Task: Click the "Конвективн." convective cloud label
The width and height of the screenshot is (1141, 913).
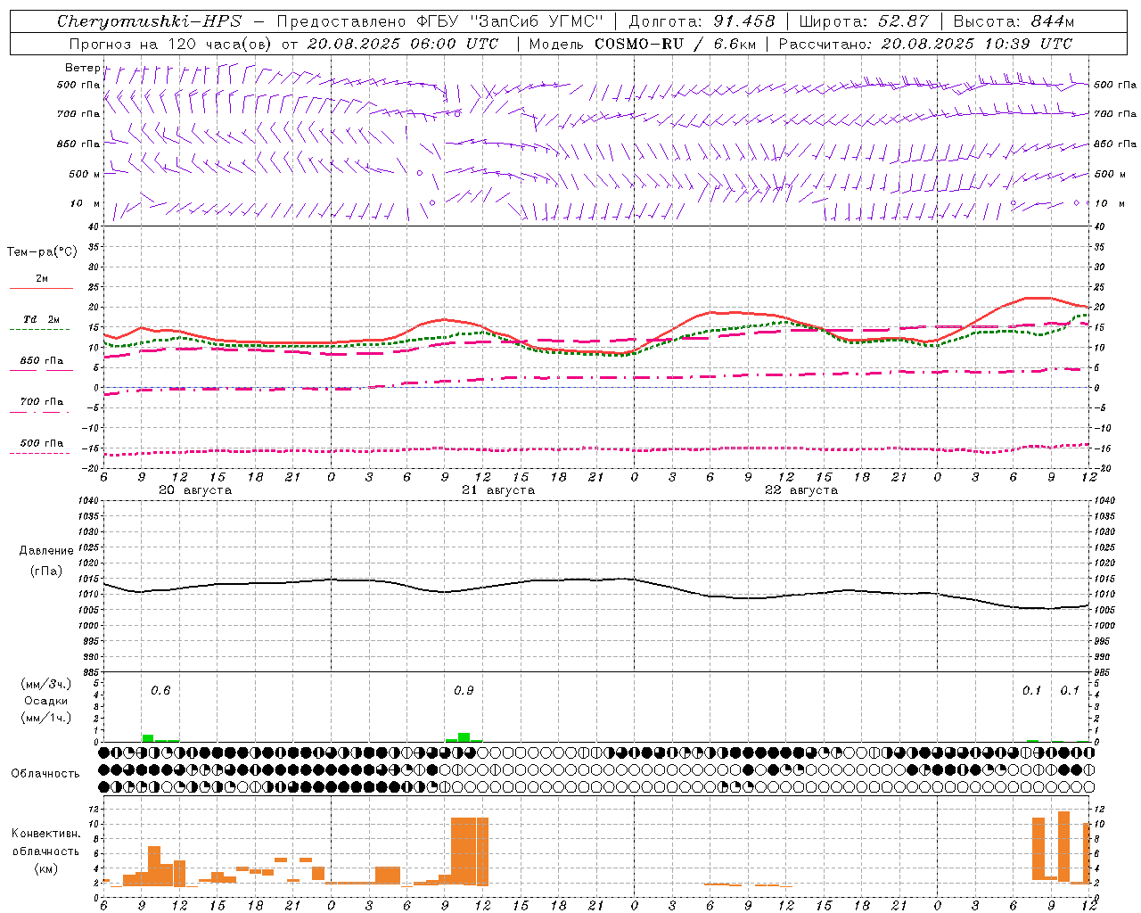Action: pos(45,834)
